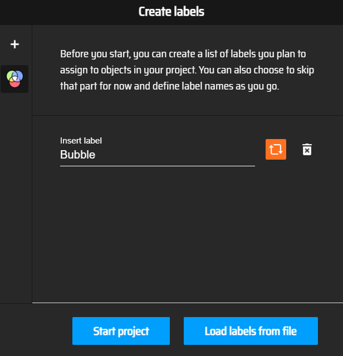Image resolution: width=343 pixels, height=356 pixels.
Task: Click empty space below the Bubble label
Action: [x=187, y=234]
